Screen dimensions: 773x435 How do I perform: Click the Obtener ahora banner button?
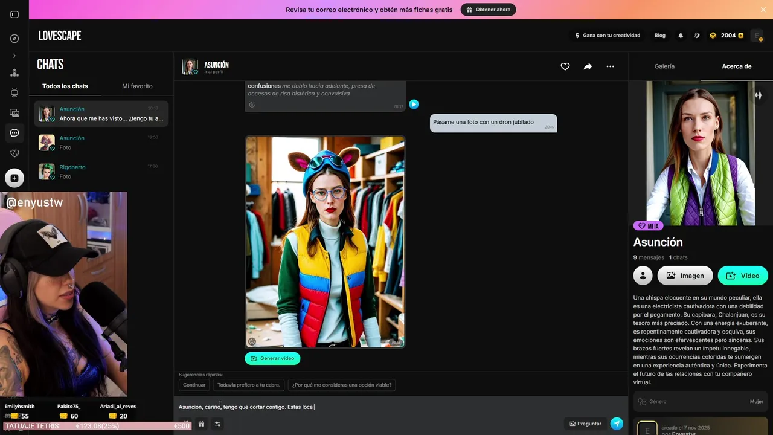[489, 10]
